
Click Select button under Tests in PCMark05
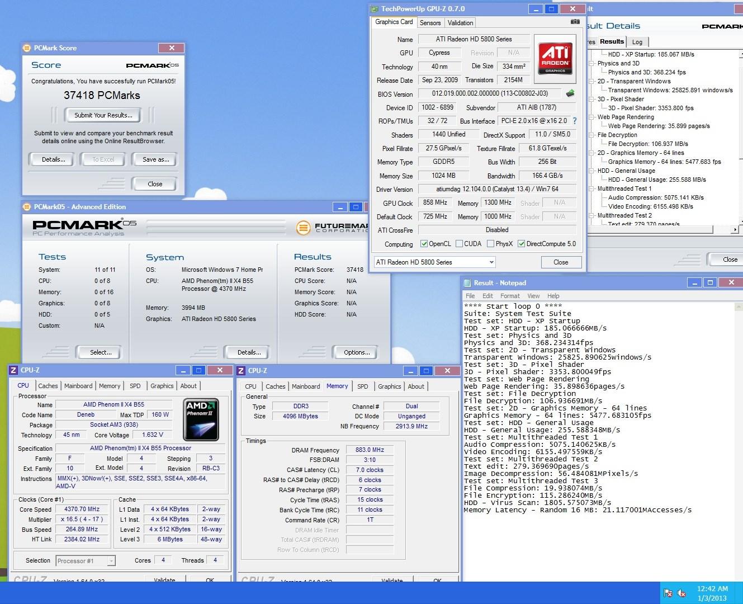pyautogui.click(x=101, y=352)
